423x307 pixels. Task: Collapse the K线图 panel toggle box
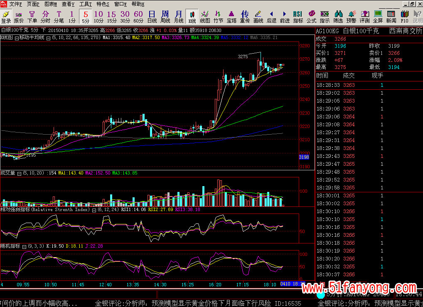point(17,38)
